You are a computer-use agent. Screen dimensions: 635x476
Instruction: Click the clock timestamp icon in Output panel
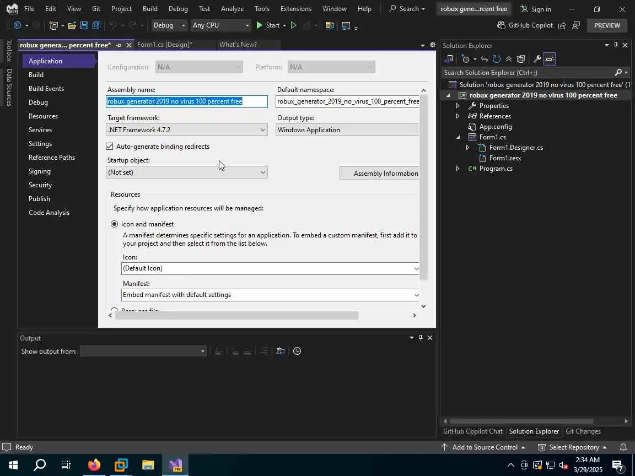(297, 351)
